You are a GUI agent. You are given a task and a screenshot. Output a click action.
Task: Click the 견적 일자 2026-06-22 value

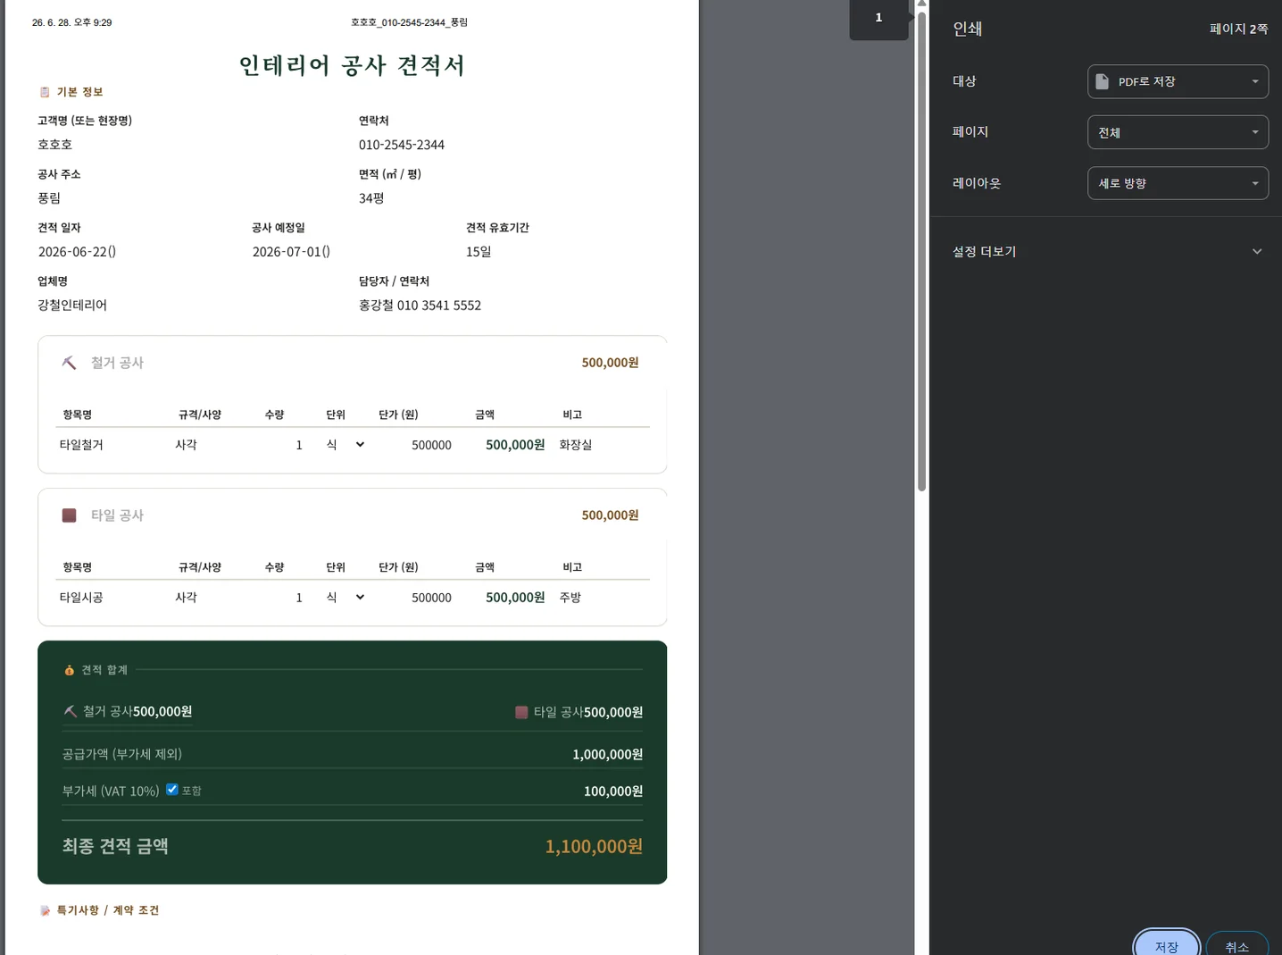click(77, 252)
